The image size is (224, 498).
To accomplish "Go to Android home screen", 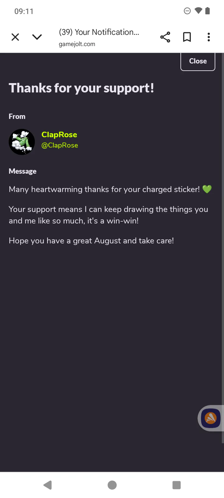I will pos(112,485).
